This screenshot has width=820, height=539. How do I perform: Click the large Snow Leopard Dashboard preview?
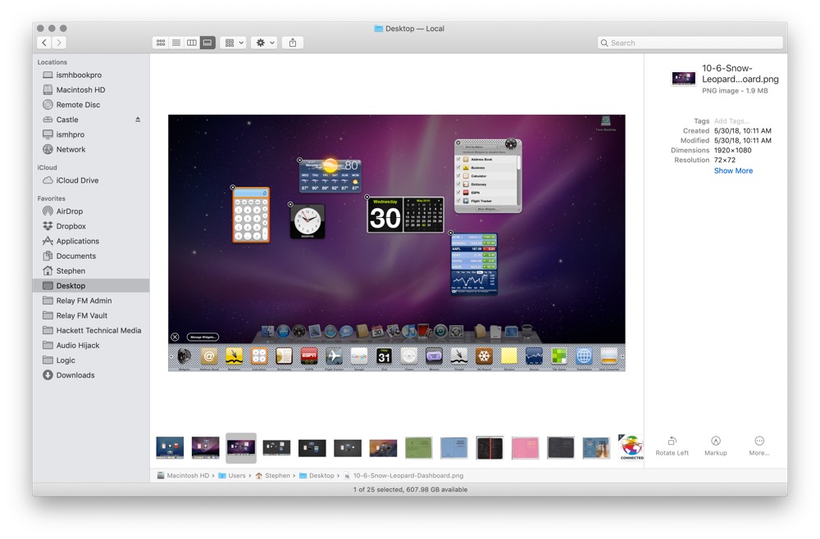[x=396, y=242]
